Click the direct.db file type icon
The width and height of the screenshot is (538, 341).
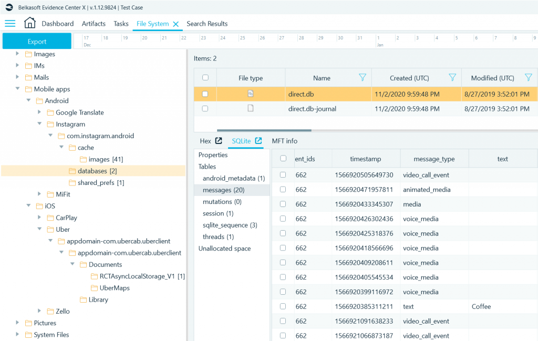[251, 94]
